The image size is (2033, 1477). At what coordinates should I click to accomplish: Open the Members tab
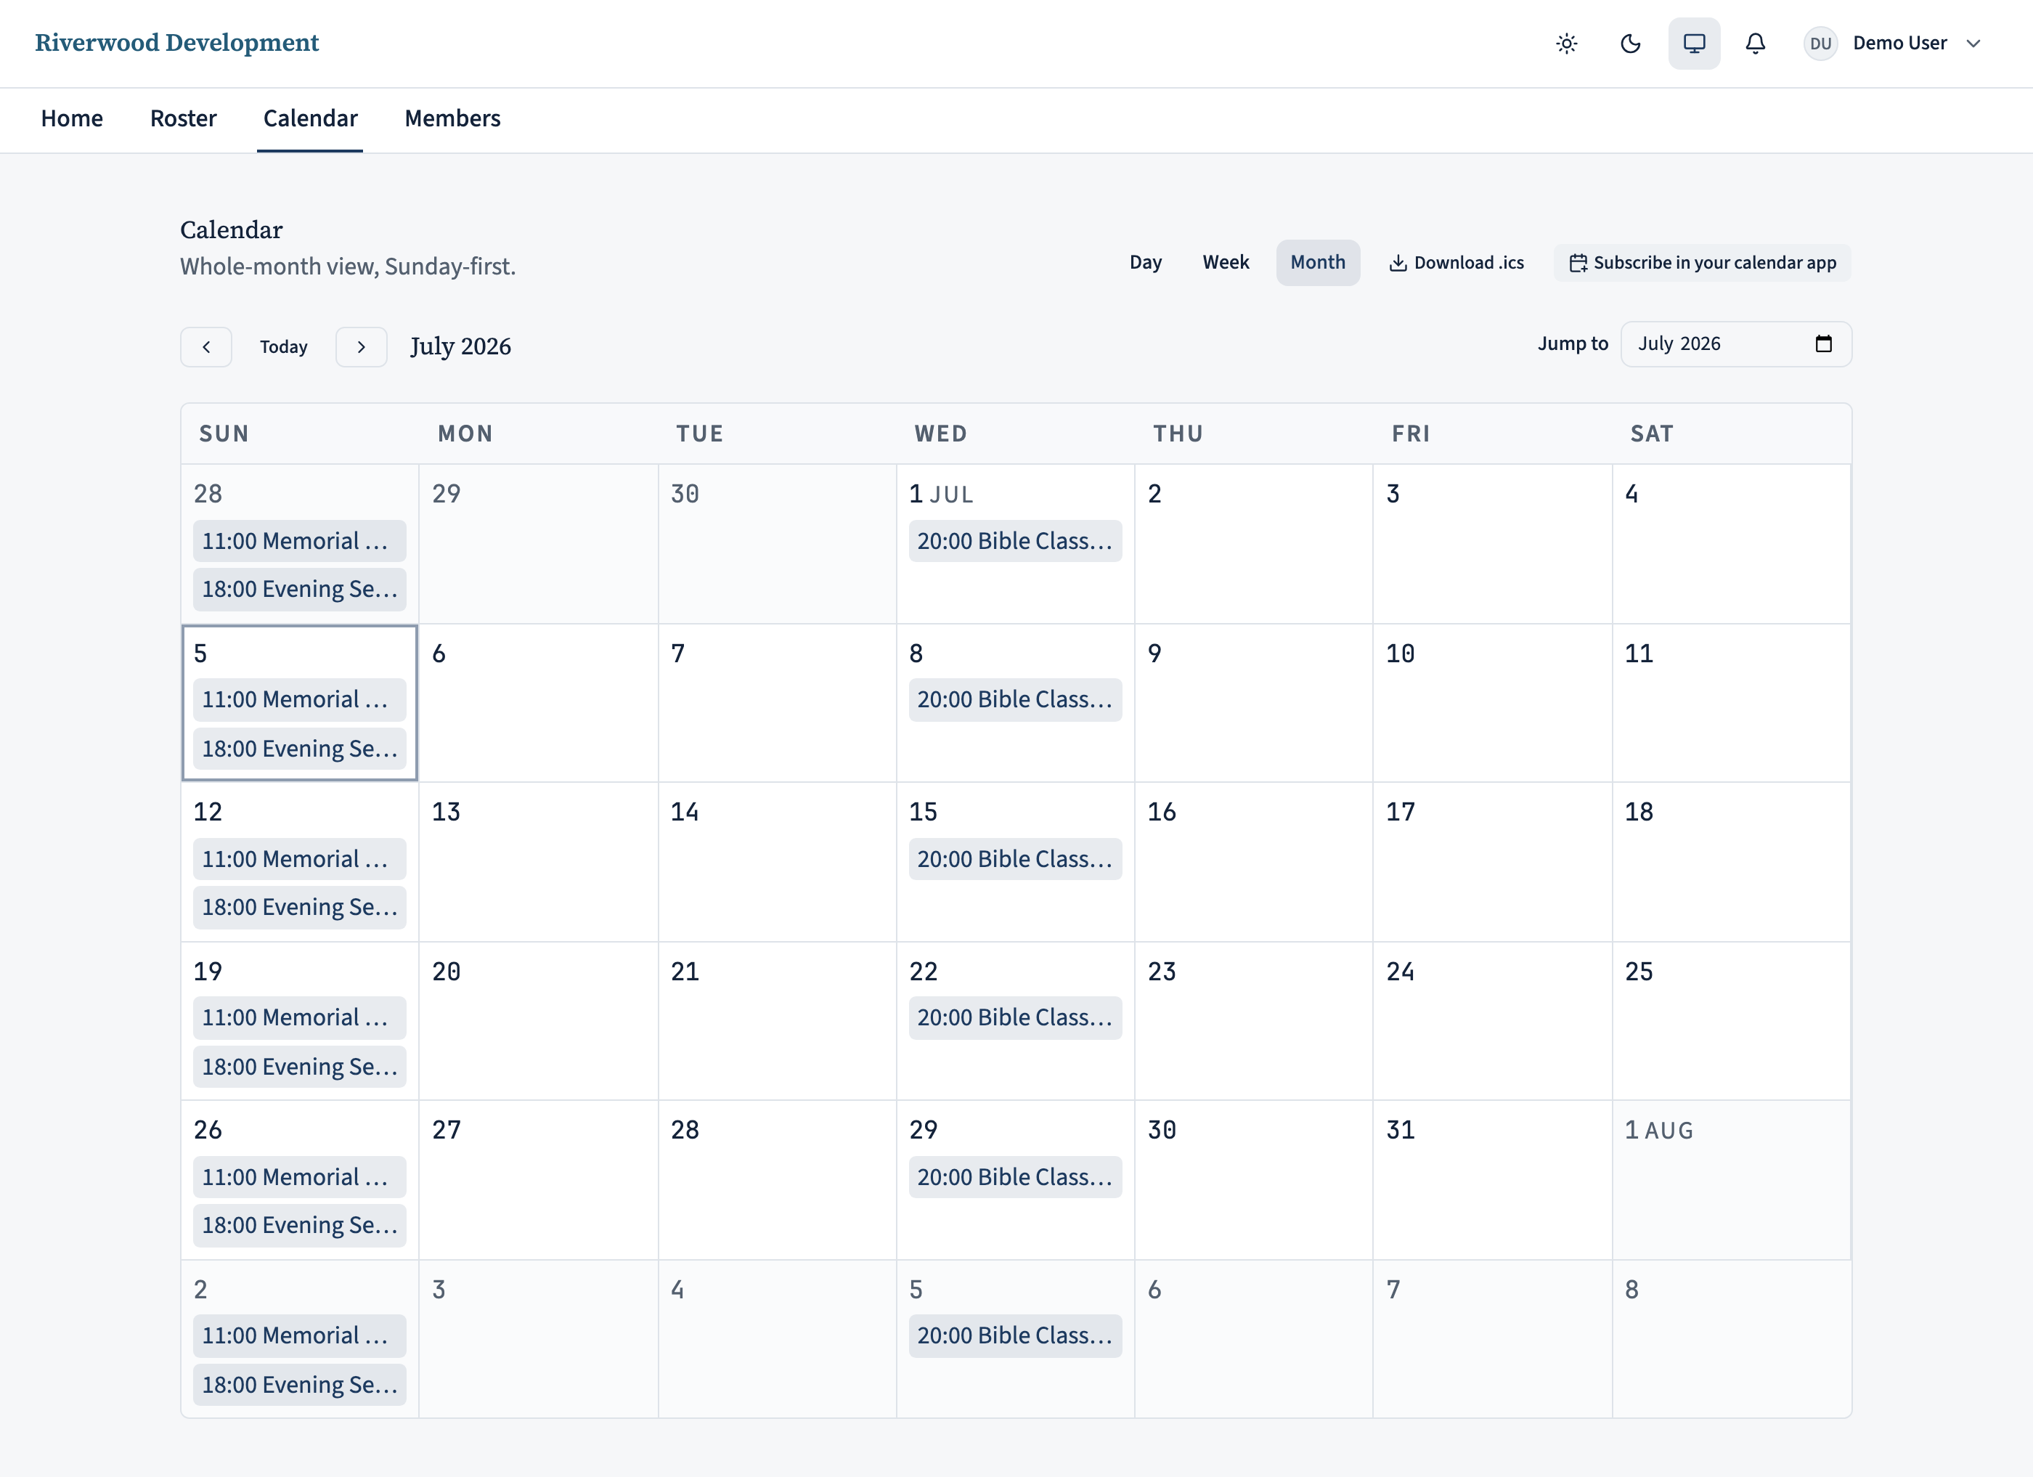[x=452, y=118]
